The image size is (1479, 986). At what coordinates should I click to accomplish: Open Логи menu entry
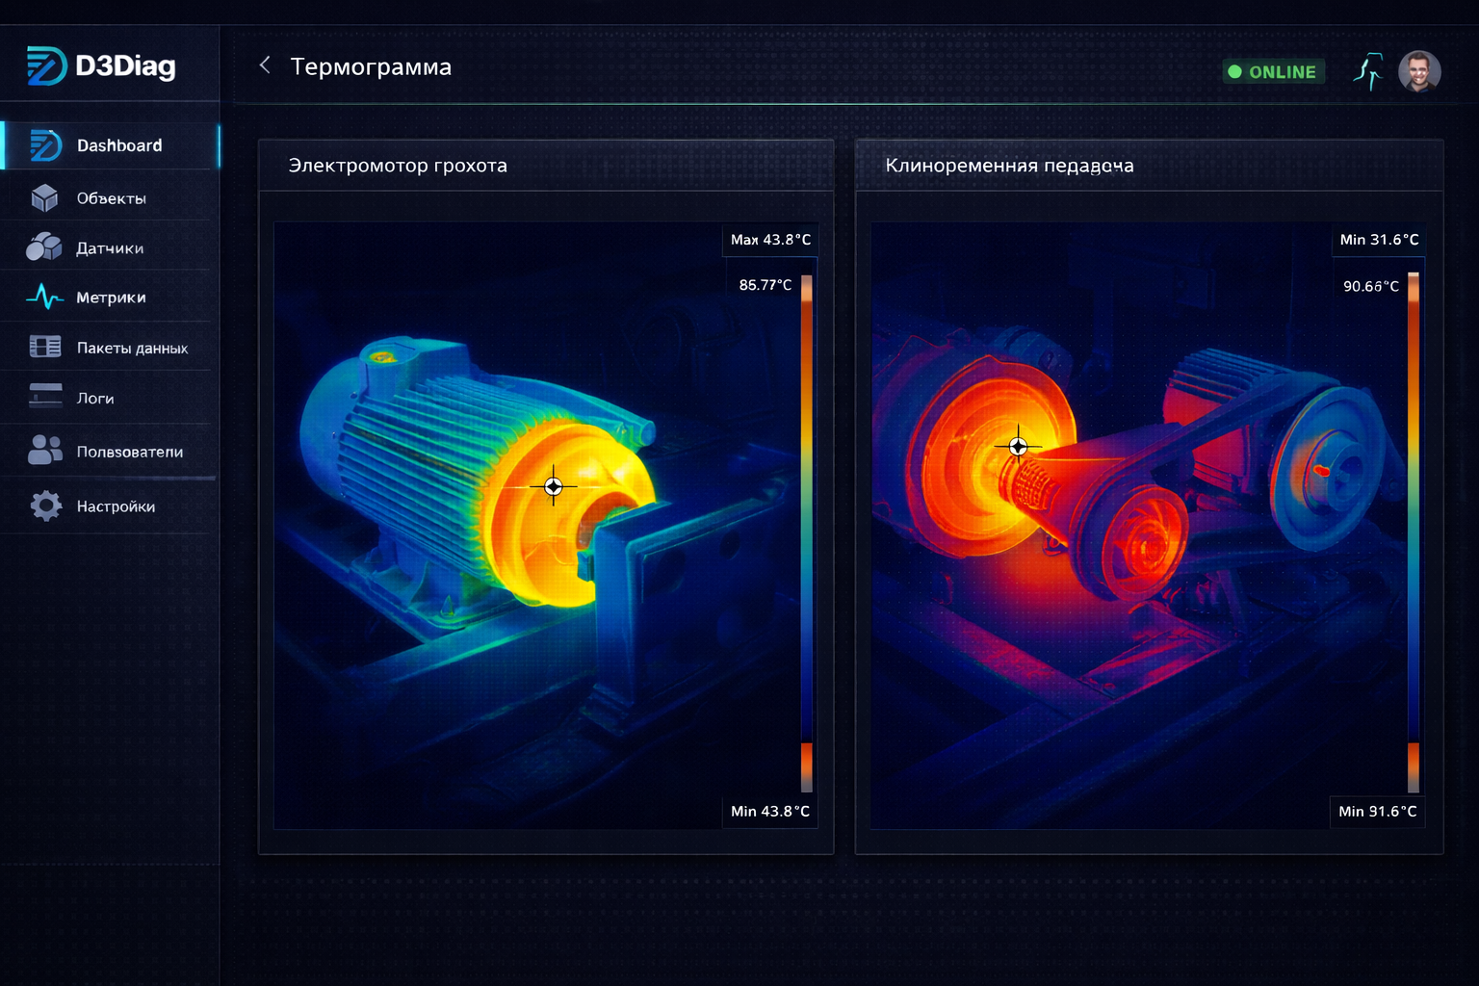pyautogui.click(x=111, y=397)
